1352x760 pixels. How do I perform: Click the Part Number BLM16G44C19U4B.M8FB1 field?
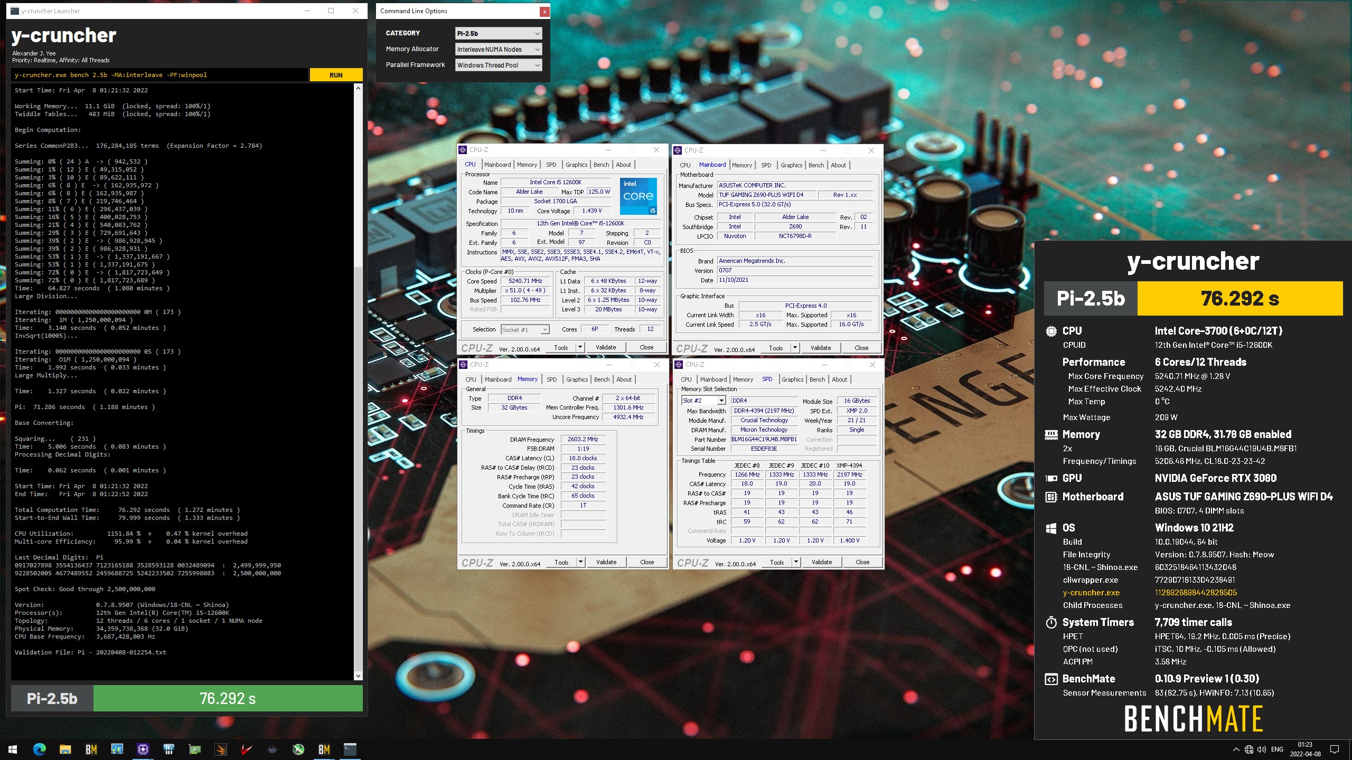click(764, 440)
